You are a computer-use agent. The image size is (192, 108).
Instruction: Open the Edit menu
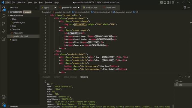(13, 2)
